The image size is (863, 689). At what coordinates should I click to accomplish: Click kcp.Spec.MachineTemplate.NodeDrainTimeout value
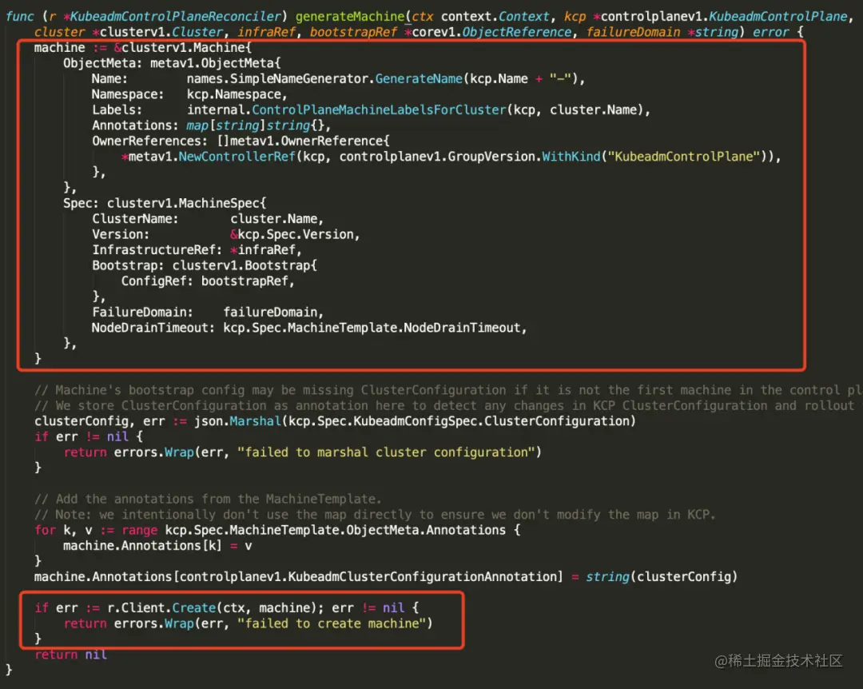[x=372, y=328]
